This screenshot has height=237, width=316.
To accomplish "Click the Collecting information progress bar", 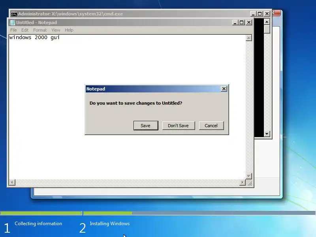I will pyautogui.click(x=41, y=213).
